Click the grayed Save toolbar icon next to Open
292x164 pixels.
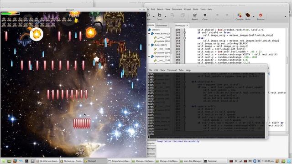click(x=172, y=15)
